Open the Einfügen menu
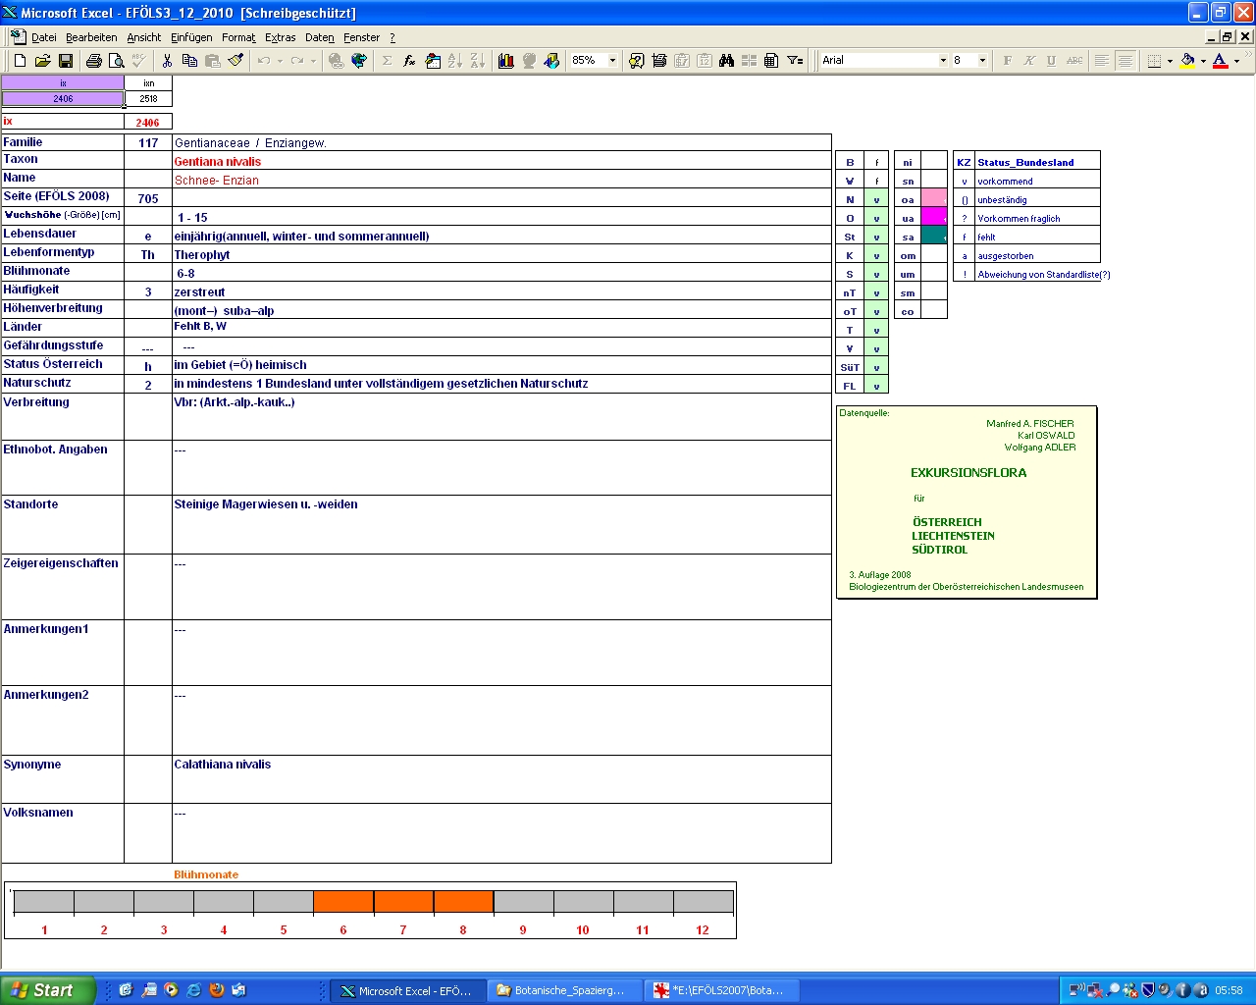Viewport: 1256px width, 1005px height. [x=191, y=37]
